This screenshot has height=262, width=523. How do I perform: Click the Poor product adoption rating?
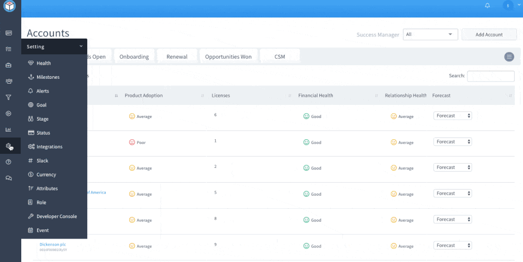pyautogui.click(x=137, y=142)
